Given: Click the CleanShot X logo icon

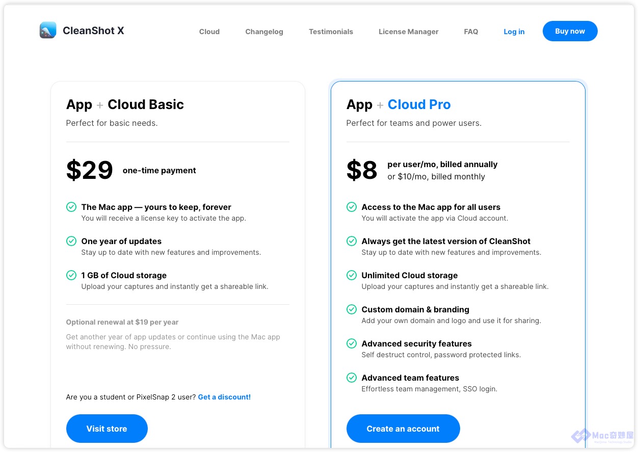Looking at the screenshot, I should click(x=48, y=31).
